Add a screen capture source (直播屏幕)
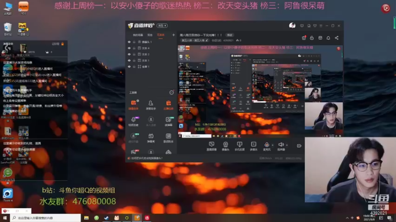The width and height of the screenshot is (396, 222). [x=211, y=146]
